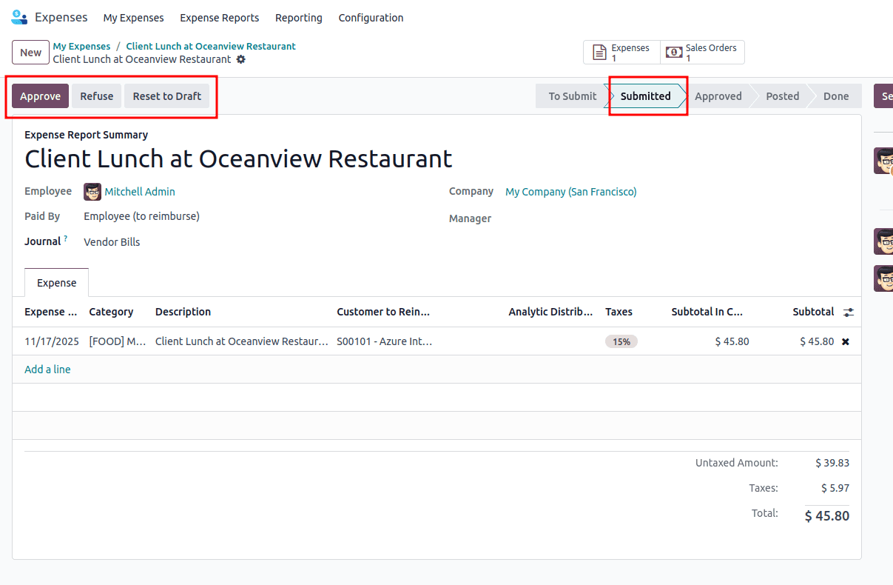Viewport: 893px width, 585px height.
Task: Click Mitchell Admin's employee avatar
Action: coord(92,192)
